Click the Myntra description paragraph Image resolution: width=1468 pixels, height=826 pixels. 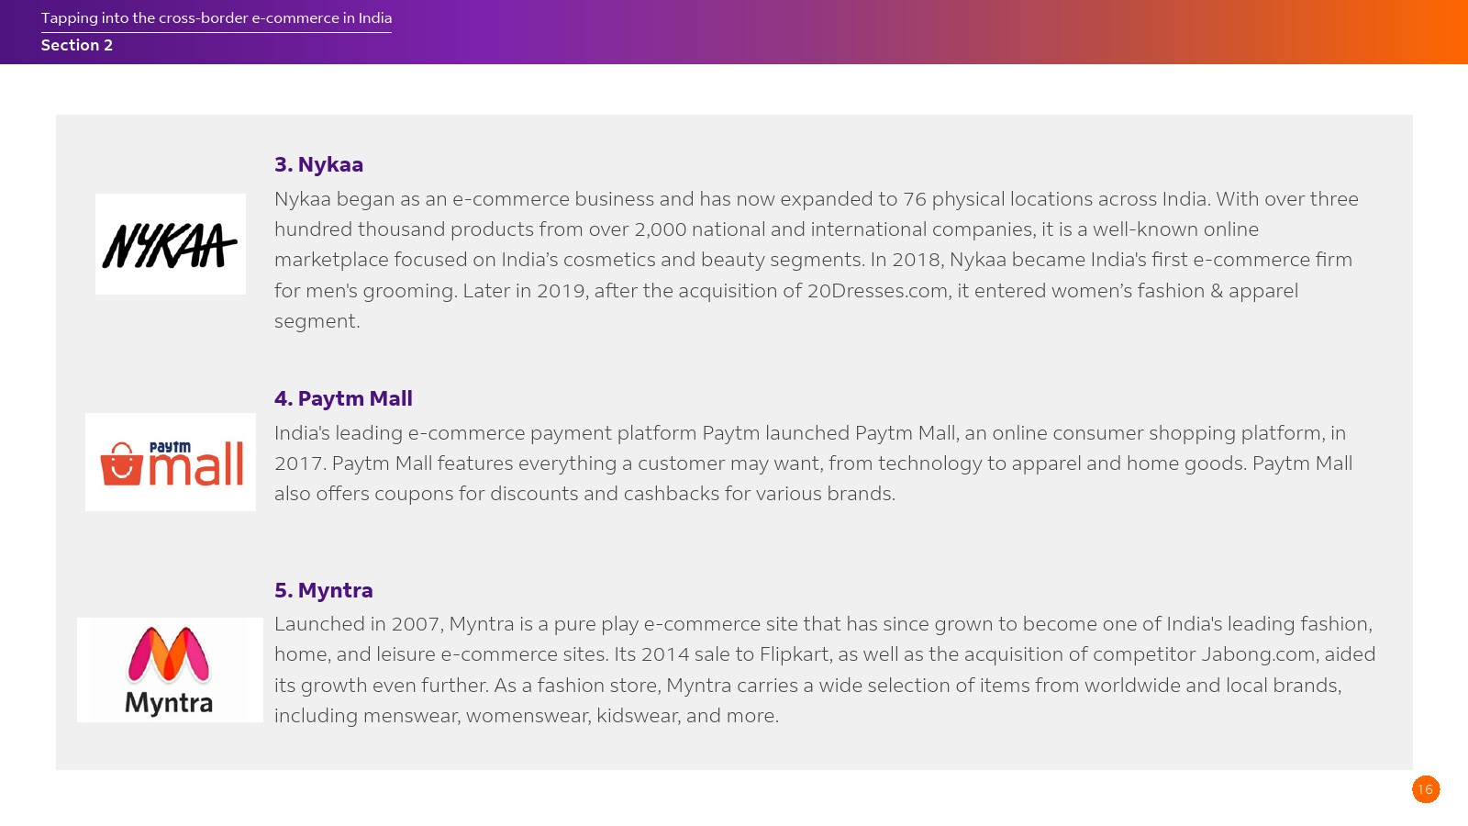(x=824, y=670)
